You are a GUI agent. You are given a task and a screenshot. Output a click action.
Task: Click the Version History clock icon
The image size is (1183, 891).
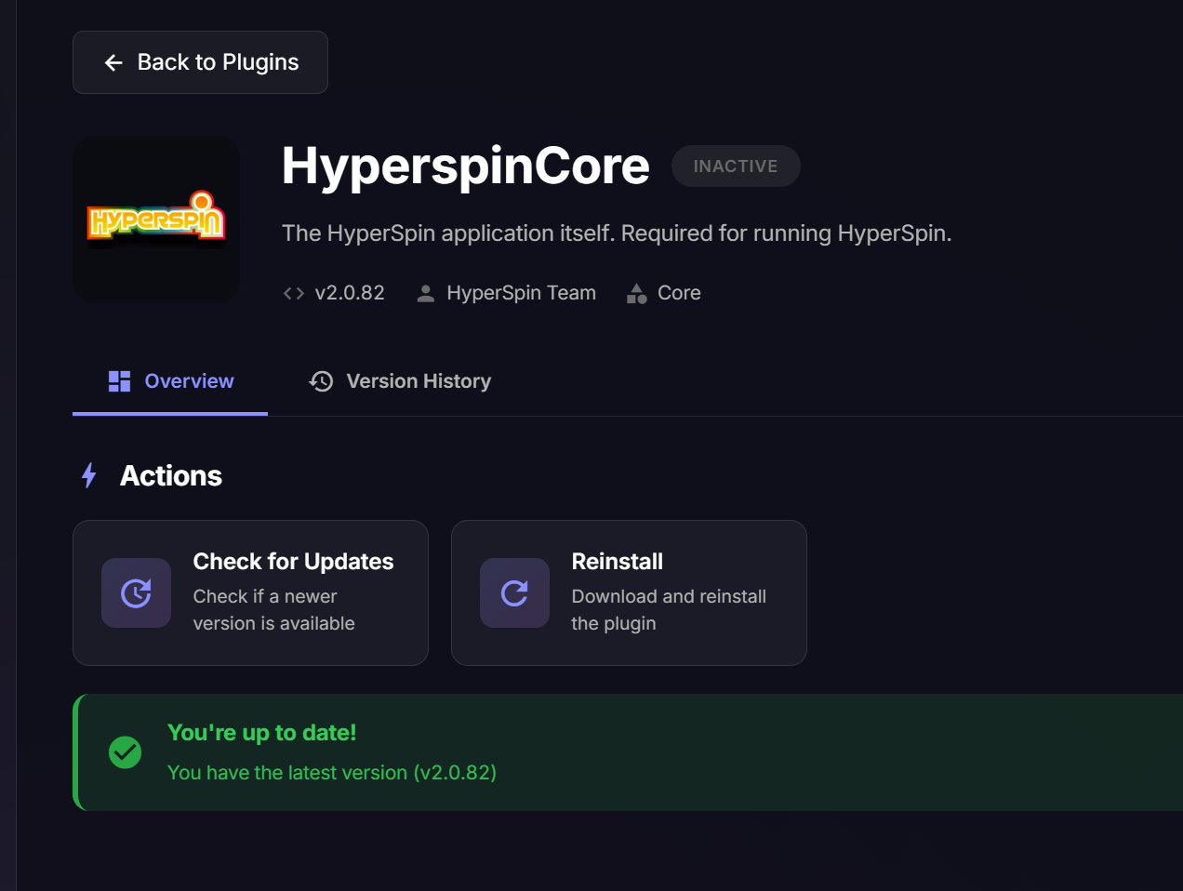tap(322, 381)
